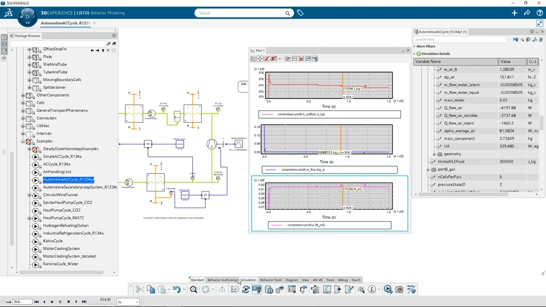
Task: Collapse the Examples tree node
Action: coord(23,142)
